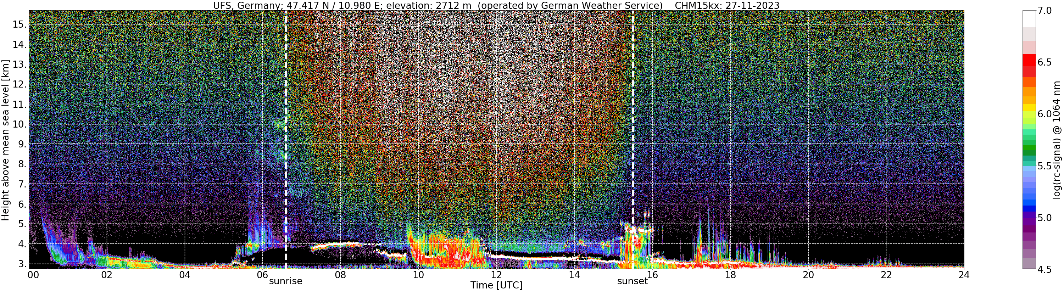Click the y-axis tick label '13.'
1064x292 pixels.
tap(19, 64)
